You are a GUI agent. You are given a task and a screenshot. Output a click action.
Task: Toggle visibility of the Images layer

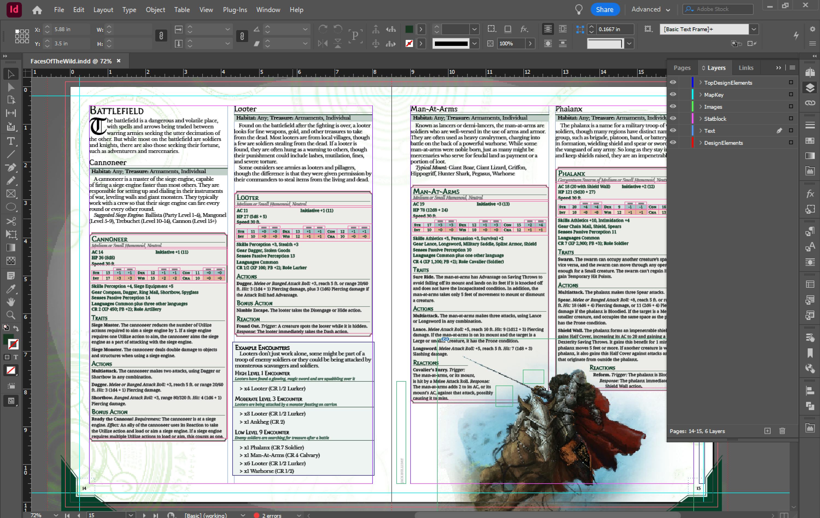click(x=673, y=107)
